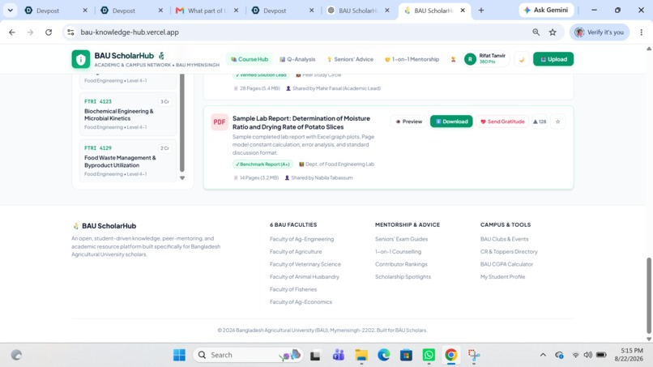Open the My Student Profile link
This screenshot has width=653, height=367.
(502, 276)
